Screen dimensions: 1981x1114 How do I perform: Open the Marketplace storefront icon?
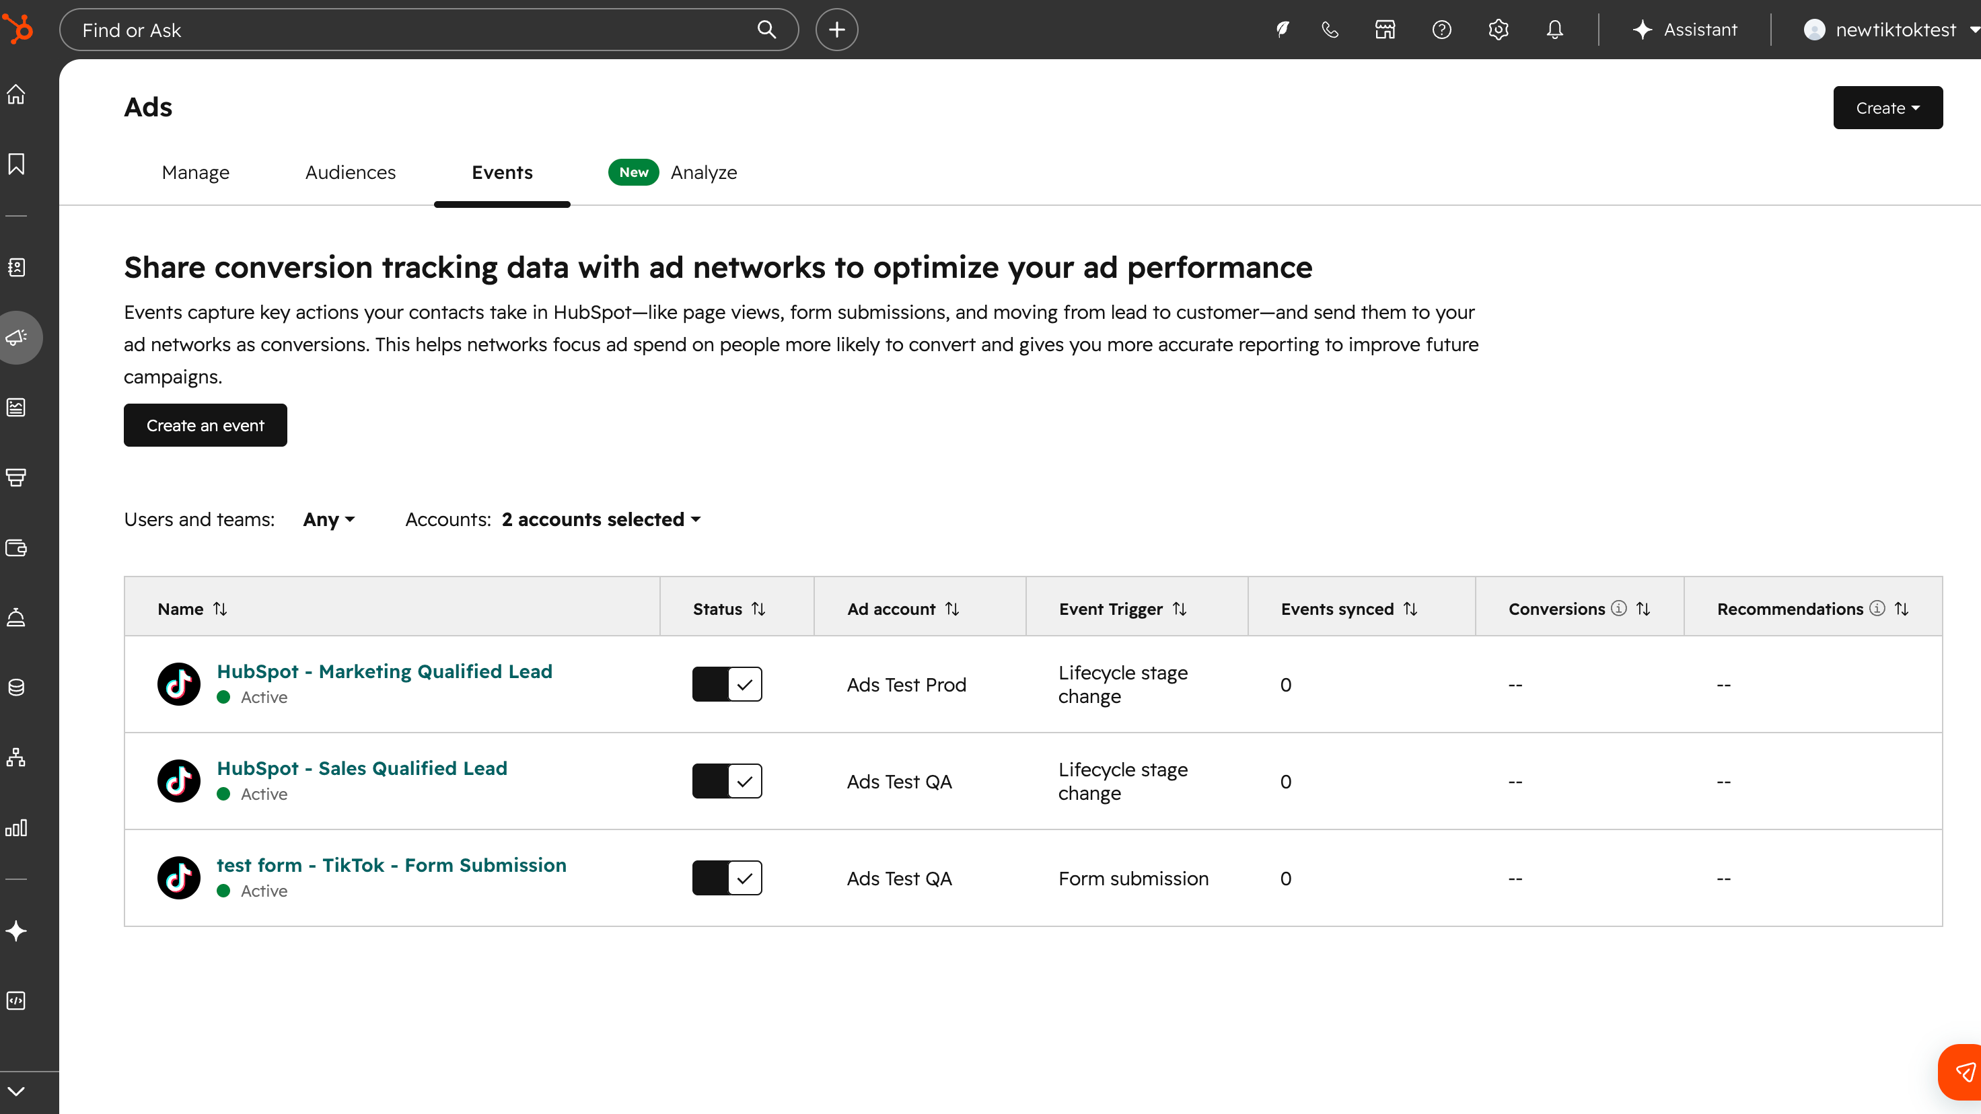click(1385, 29)
